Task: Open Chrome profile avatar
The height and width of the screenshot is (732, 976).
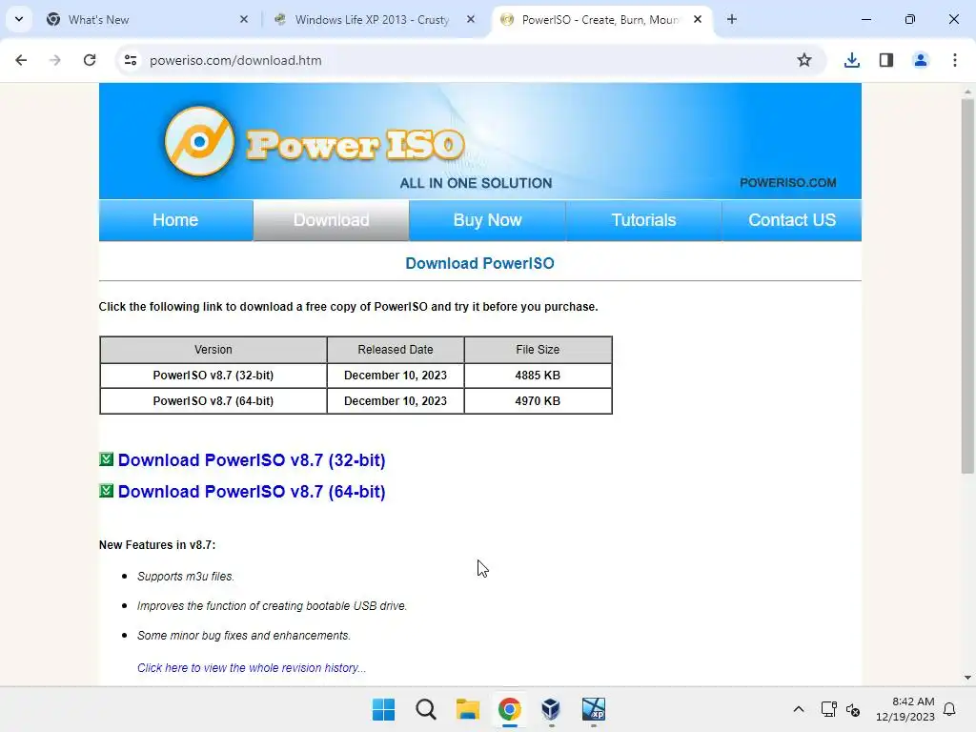Action: 921,60
